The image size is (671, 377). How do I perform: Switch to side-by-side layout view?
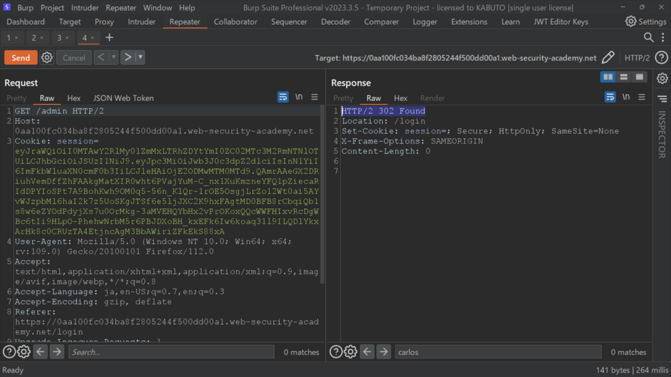(608, 77)
